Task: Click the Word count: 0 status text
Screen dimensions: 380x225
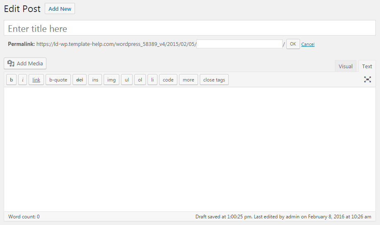Action: (24, 217)
